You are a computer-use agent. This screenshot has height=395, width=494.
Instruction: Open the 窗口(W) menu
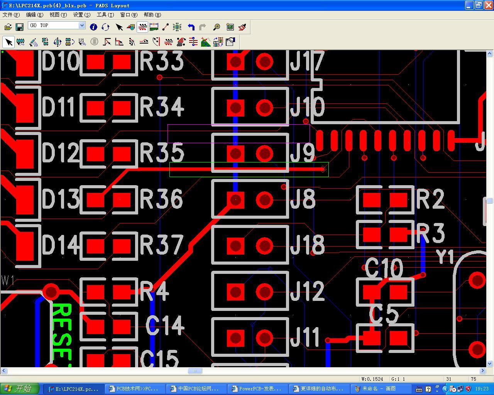129,15
